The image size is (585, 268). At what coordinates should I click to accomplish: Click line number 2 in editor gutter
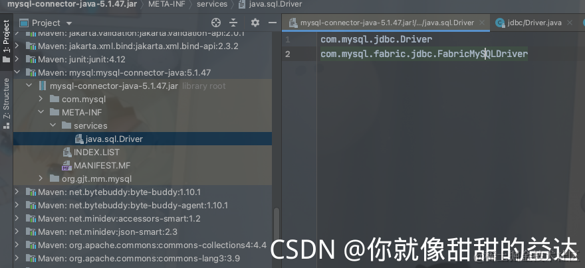click(287, 54)
